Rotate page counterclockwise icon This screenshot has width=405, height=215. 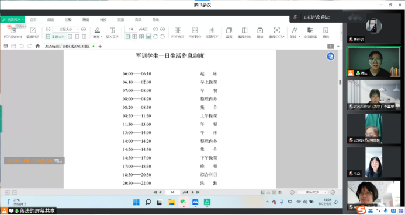click(x=162, y=37)
